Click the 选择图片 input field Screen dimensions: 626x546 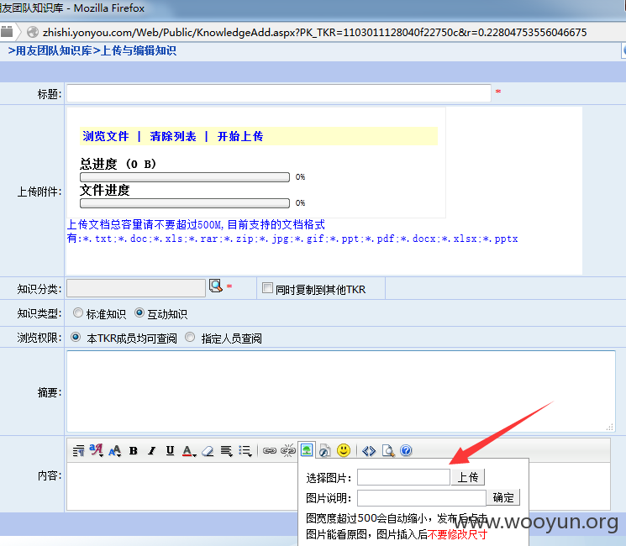[x=403, y=477]
